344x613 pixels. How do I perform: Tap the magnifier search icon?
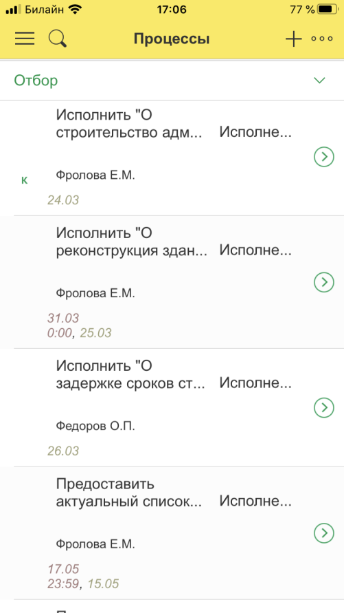(58, 39)
